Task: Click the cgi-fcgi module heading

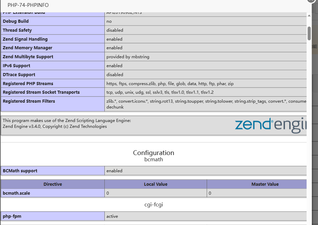Action: [x=153, y=205]
